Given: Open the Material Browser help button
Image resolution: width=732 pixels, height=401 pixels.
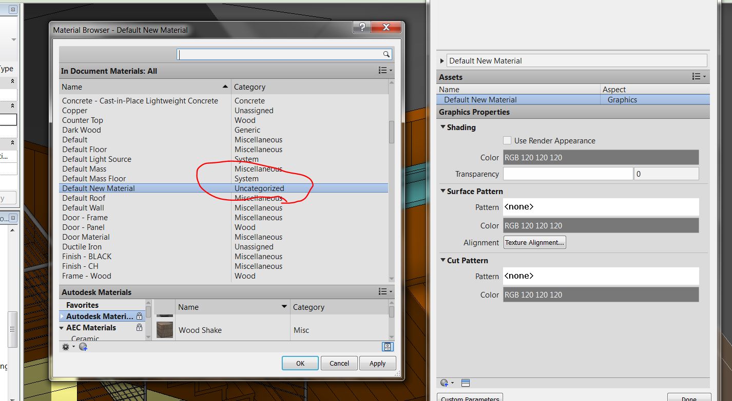Looking at the screenshot, I should [x=362, y=27].
